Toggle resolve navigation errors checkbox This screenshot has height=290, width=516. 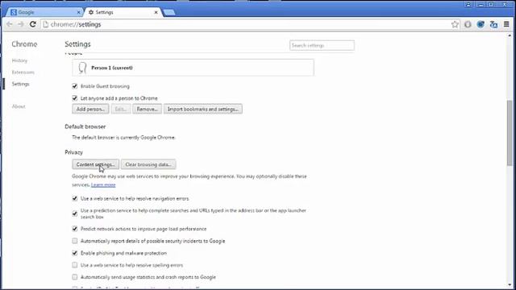click(x=75, y=199)
